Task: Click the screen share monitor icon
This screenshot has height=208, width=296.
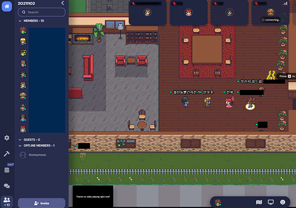Action: point(270,202)
